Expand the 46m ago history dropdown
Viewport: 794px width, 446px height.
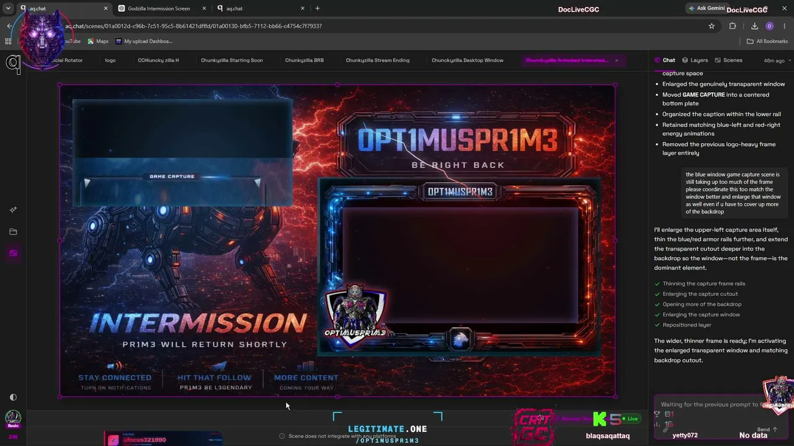777,61
